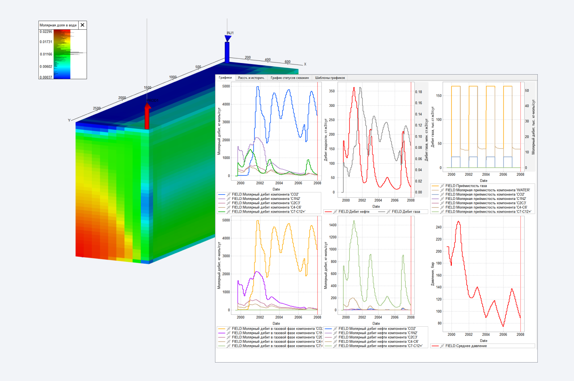Click the pin icon for 'Молярный дебит компонента C2C3'
Viewport: 574px width, 381px height.
coord(229,203)
